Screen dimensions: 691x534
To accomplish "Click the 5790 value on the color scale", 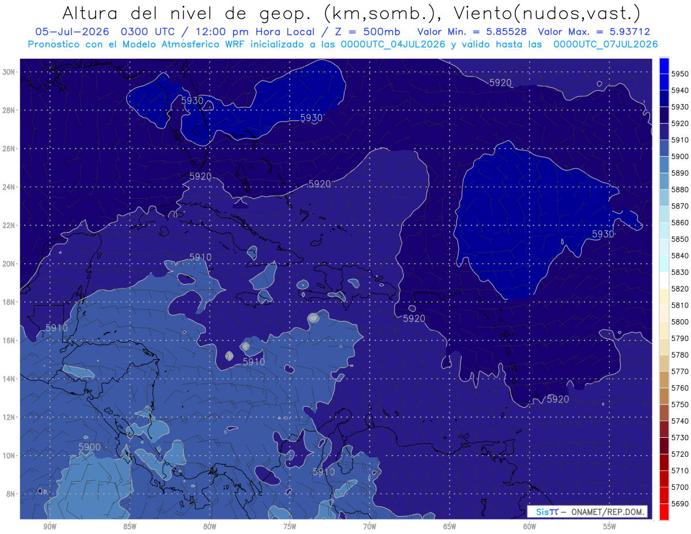I will coord(679,338).
